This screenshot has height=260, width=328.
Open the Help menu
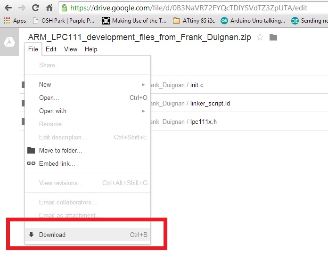pos(91,49)
